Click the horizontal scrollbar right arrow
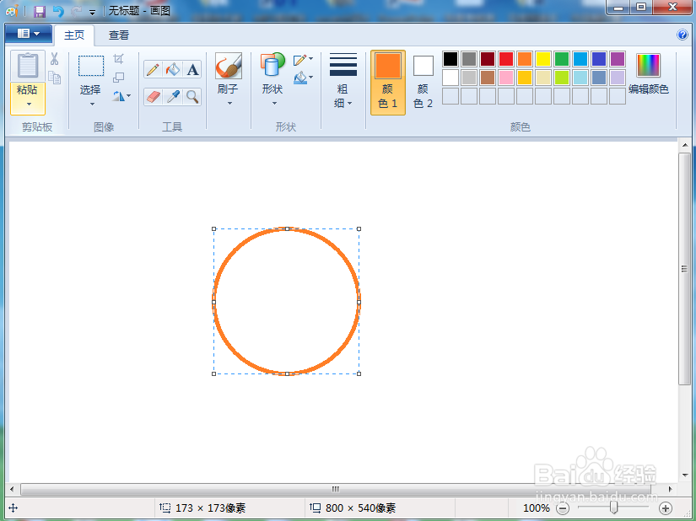 pos(670,489)
